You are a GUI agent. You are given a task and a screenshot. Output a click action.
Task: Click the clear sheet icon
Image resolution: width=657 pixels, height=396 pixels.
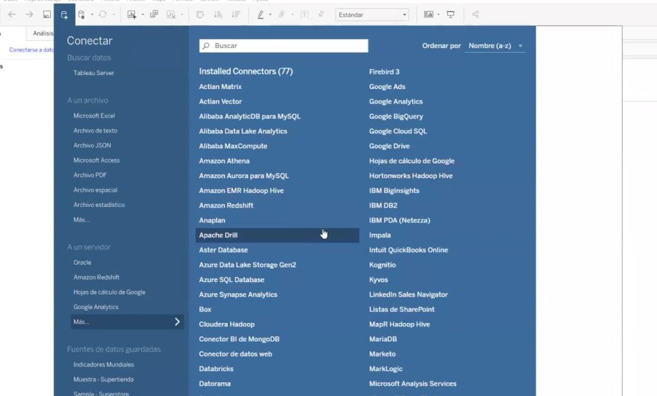171,15
